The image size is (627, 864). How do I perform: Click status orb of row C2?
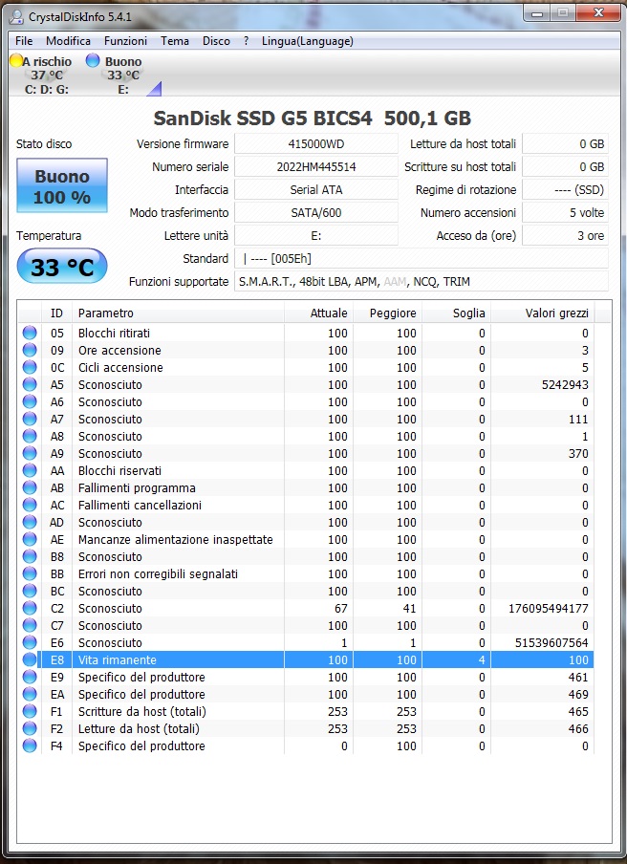click(30, 608)
